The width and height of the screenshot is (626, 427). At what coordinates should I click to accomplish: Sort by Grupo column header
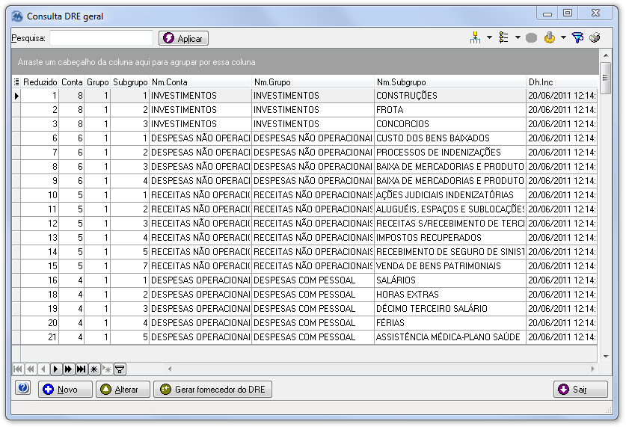[x=98, y=82]
